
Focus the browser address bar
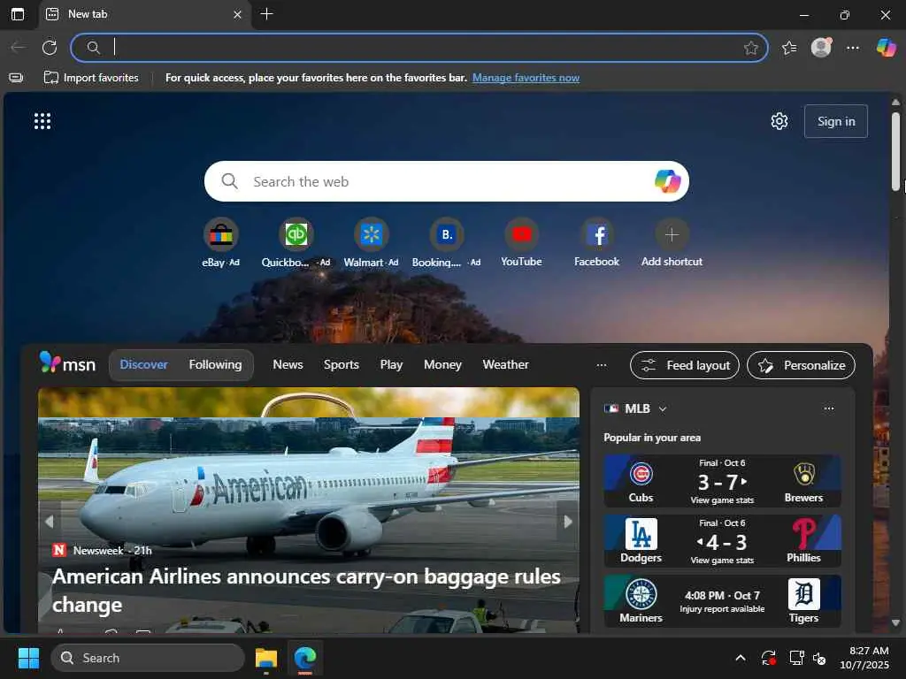coord(419,48)
